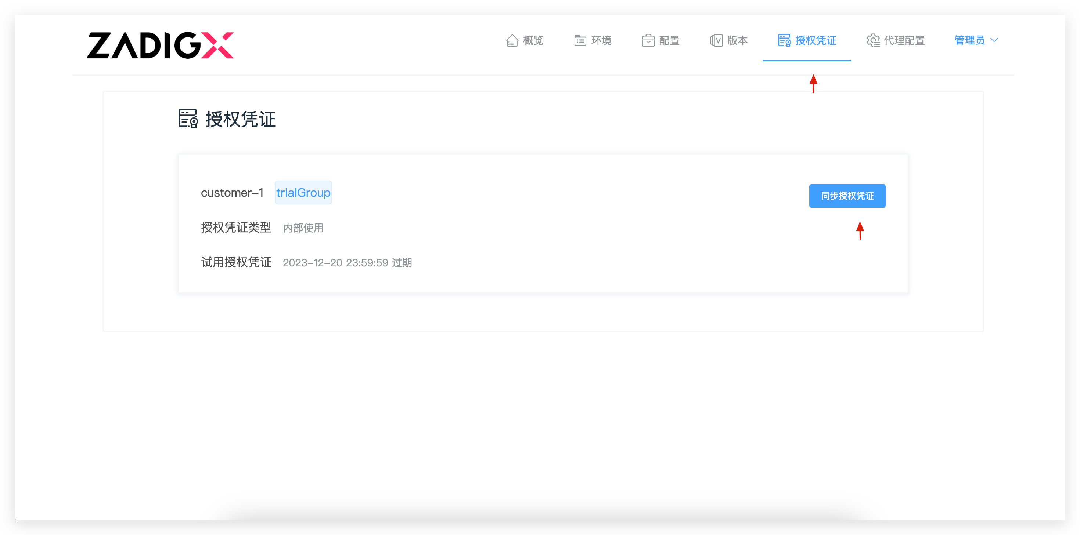
Task: Select the 授权凭证 credential card icon
Action: click(x=784, y=40)
